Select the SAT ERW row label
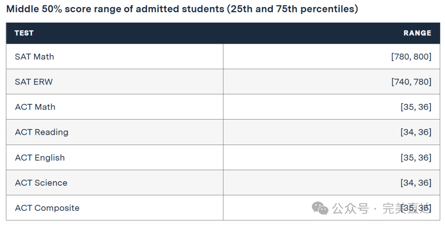445x226 pixels. point(34,82)
